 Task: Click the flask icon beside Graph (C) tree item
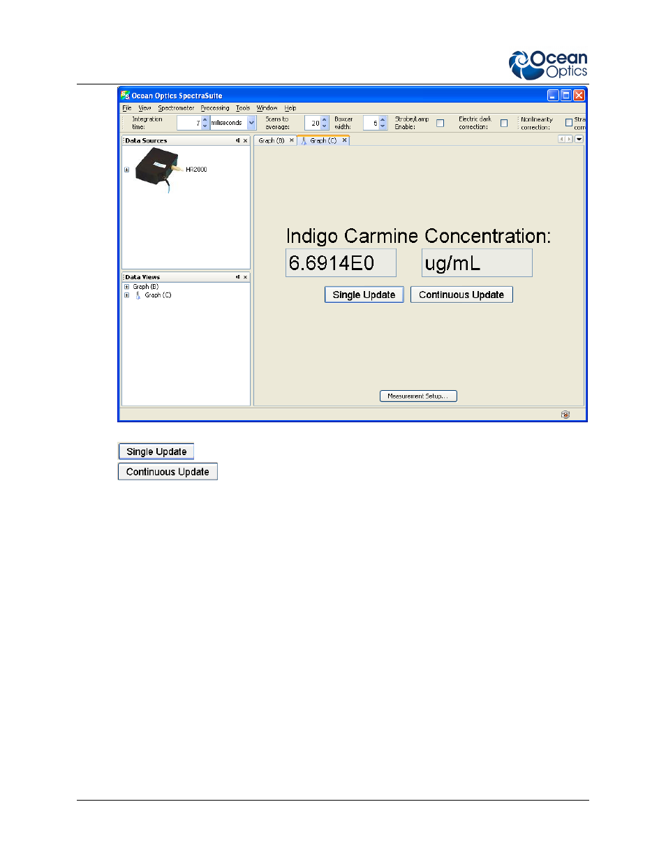pyautogui.click(x=138, y=295)
